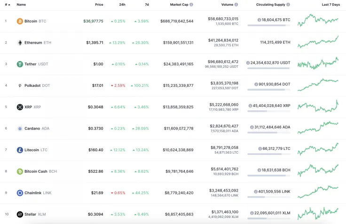The height and width of the screenshot is (224, 346).
Task: Open Polkadot last 7 days sparkline chart
Action: point(318,85)
